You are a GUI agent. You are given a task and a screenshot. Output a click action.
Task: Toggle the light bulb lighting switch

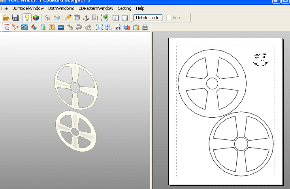tap(27, 18)
